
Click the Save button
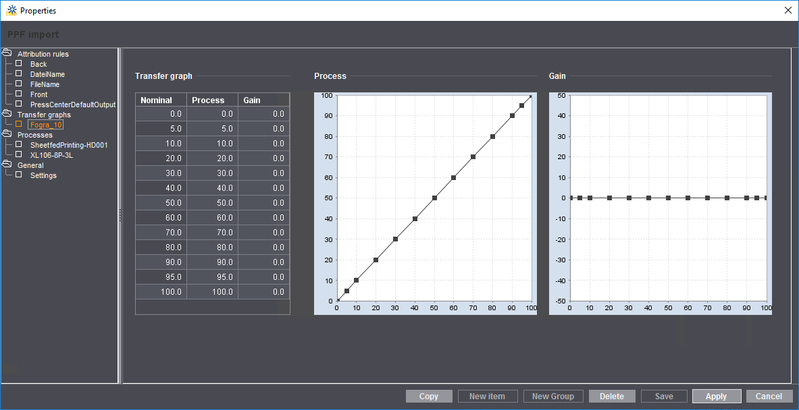coord(664,397)
